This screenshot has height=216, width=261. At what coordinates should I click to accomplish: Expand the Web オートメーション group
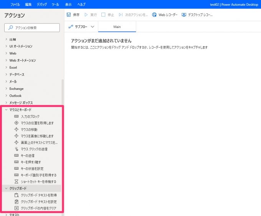(x=6, y=60)
